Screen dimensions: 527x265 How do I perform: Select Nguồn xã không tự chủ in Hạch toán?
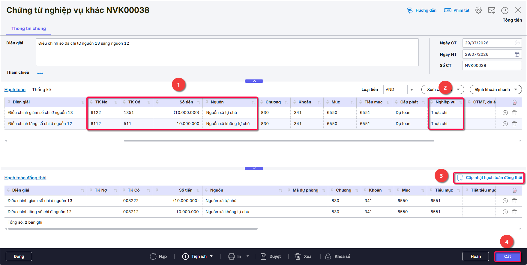[x=230, y=124]
